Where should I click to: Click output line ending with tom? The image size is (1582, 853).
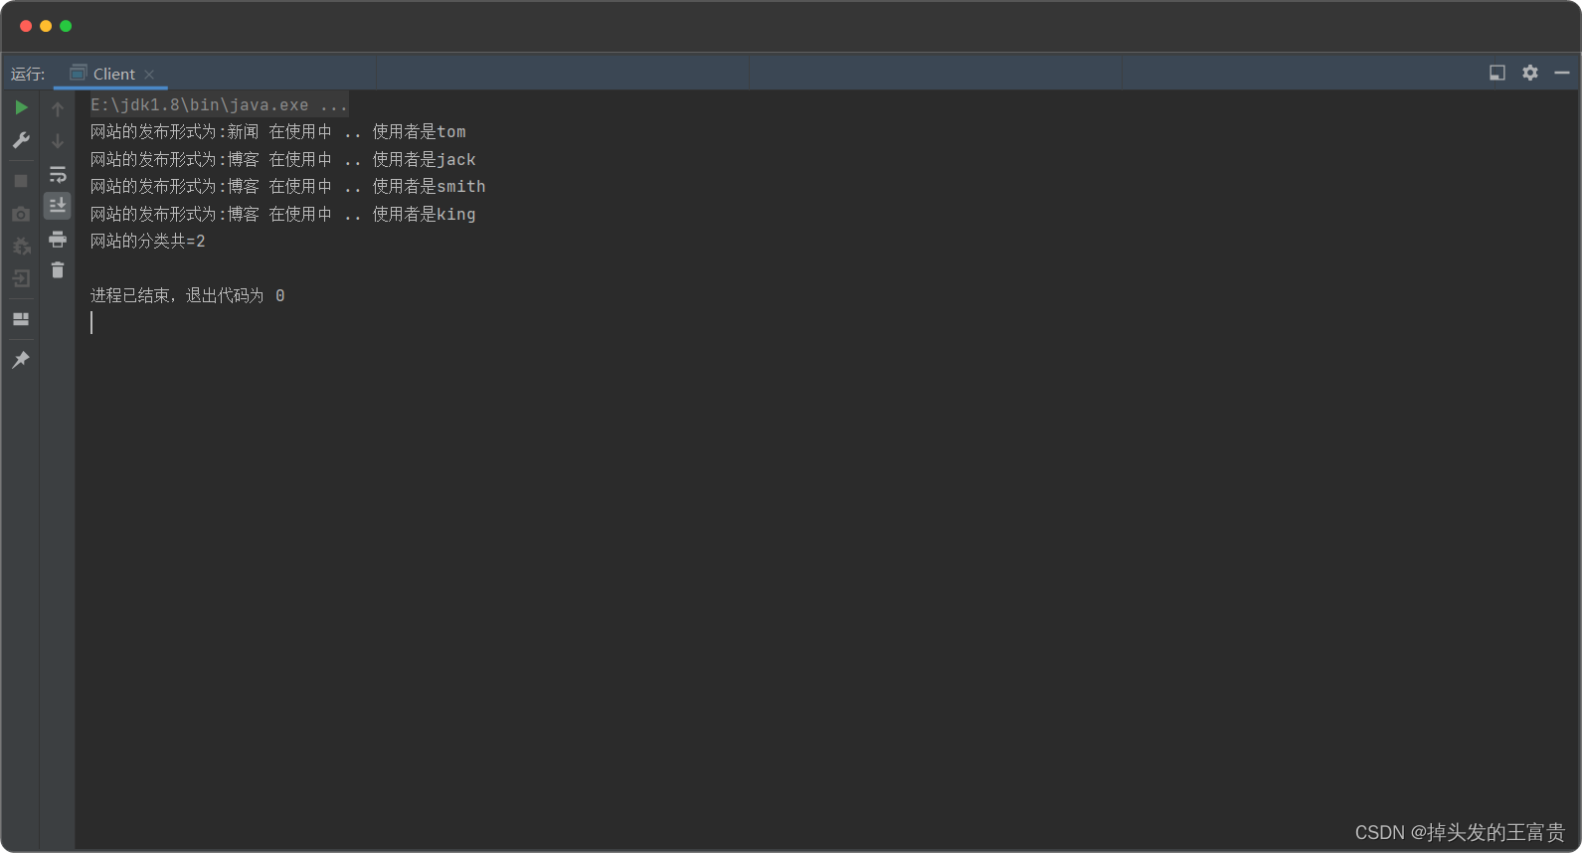point(277,131)
